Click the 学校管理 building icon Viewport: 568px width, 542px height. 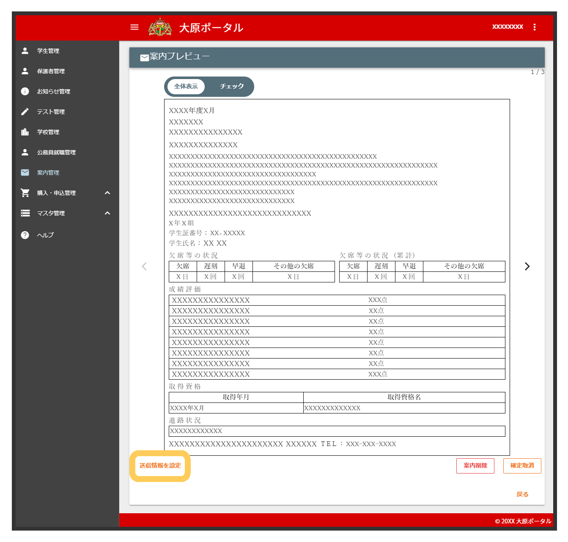25,132
